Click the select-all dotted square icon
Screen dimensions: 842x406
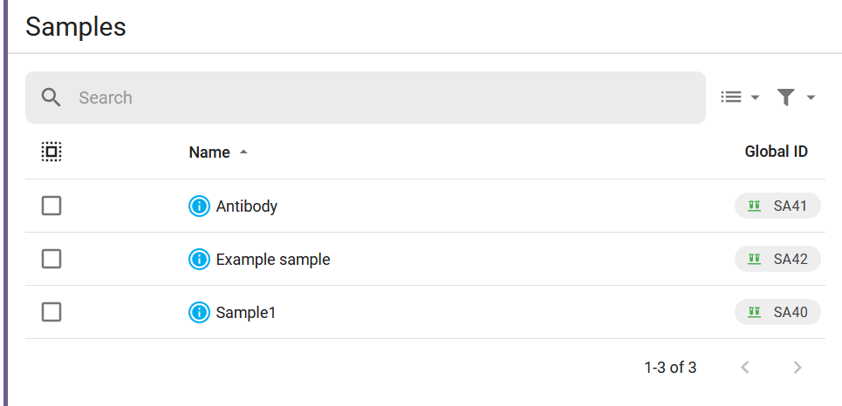point(51,152)
